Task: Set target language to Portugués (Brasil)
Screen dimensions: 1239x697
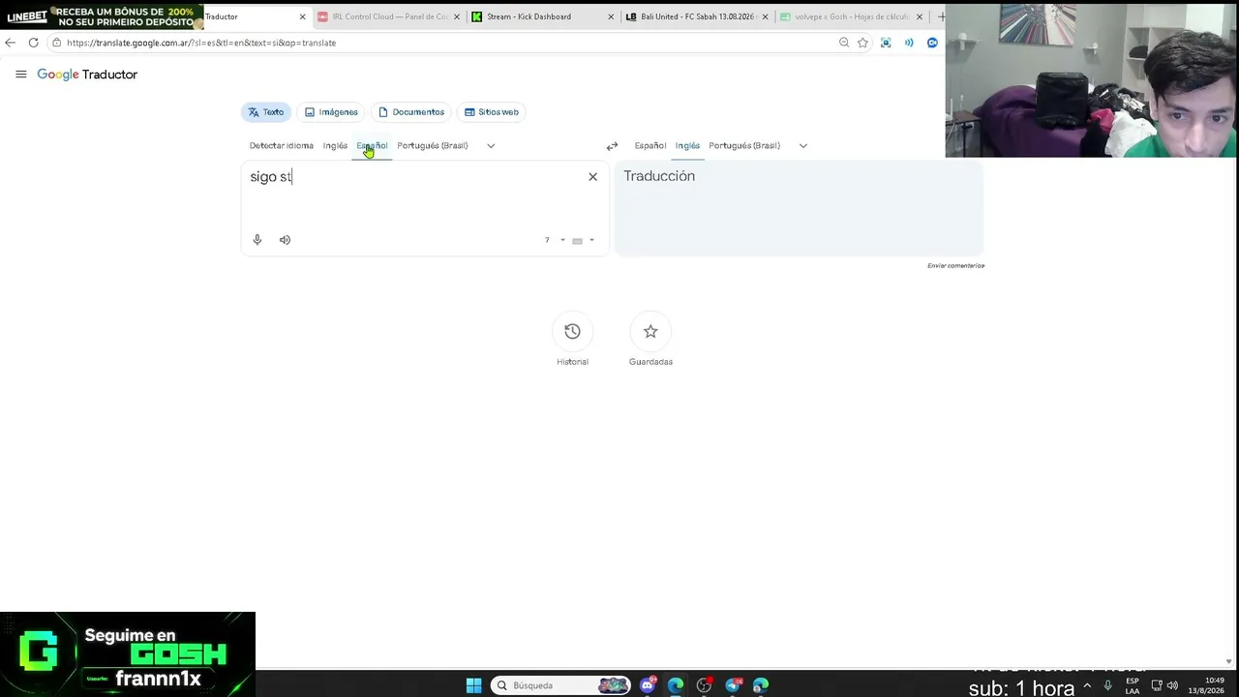Action: (743, 146)
